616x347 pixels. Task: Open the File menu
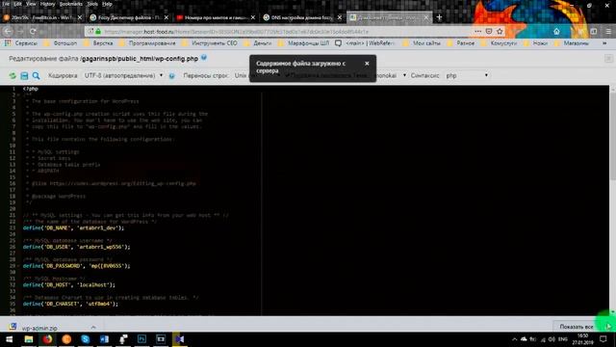[6, 4]
